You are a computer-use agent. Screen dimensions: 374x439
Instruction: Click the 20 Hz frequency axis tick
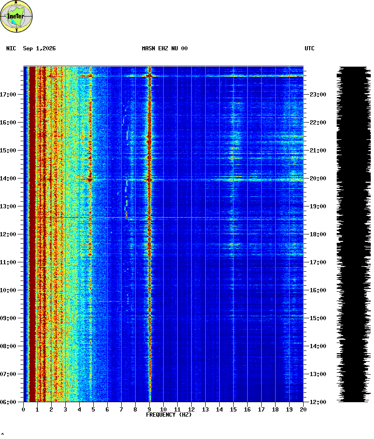click(x=303, y=409)
